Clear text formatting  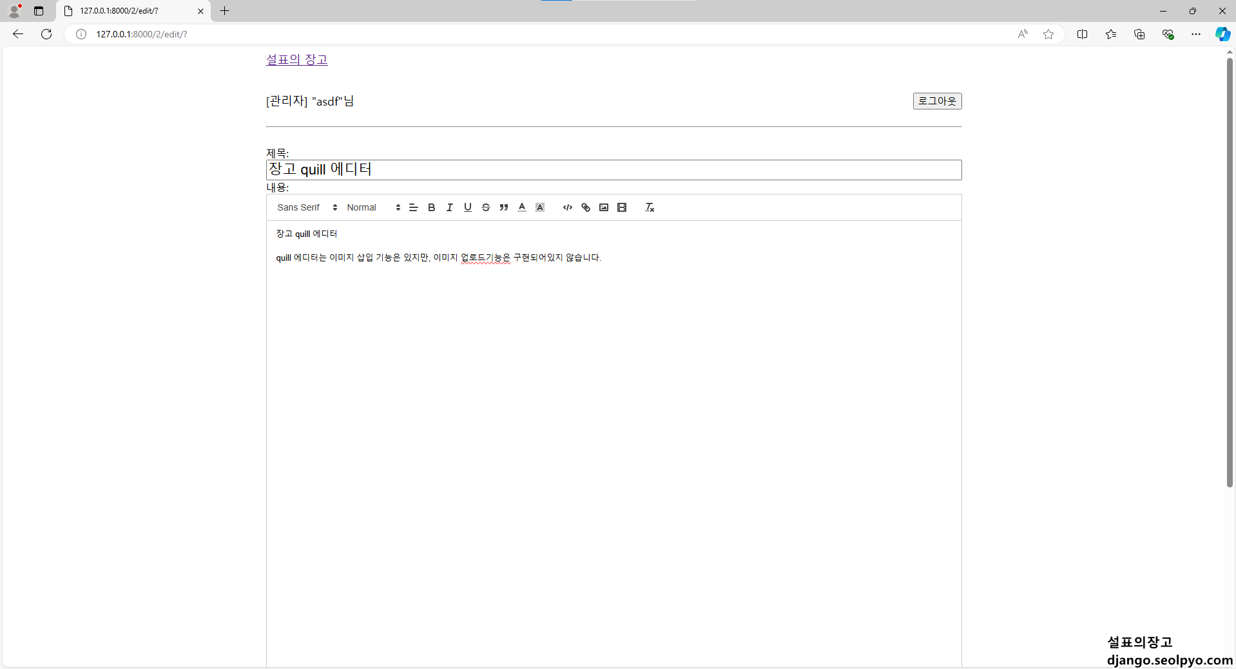point(650,207)
